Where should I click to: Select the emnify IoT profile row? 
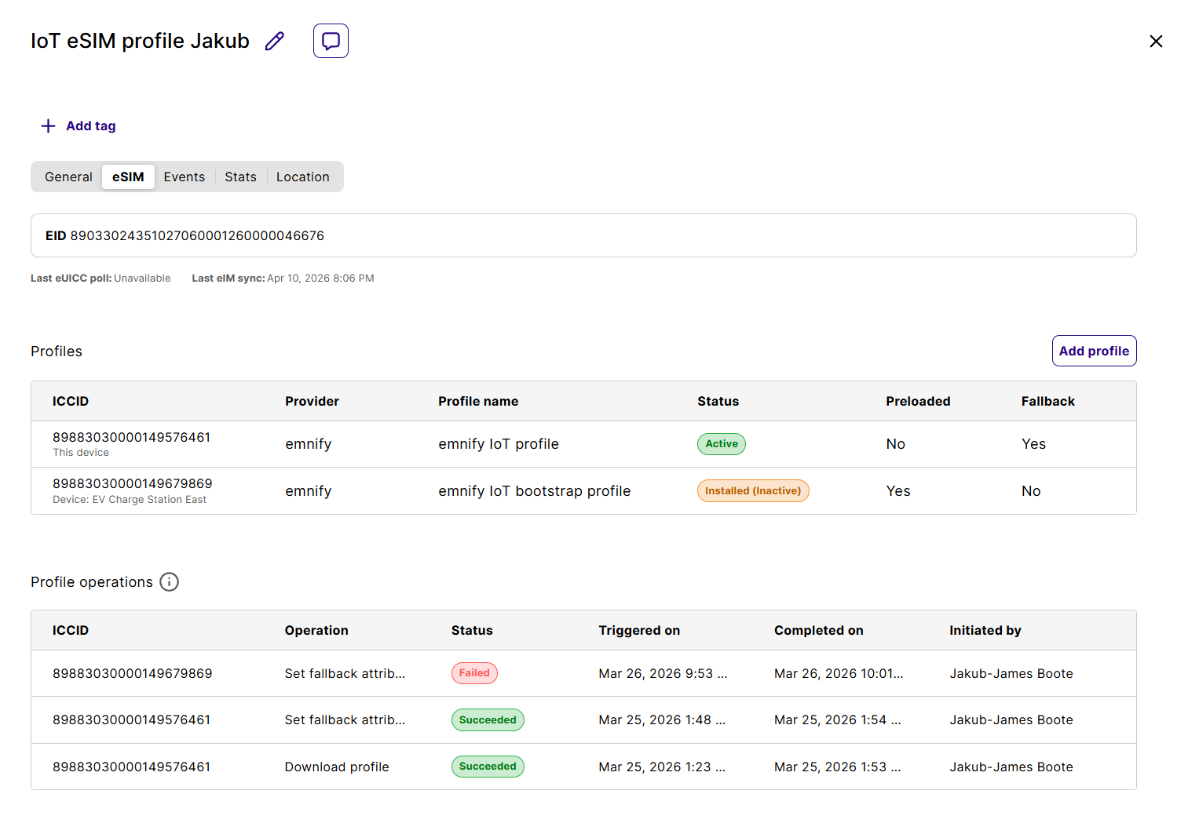click(498, 444)
